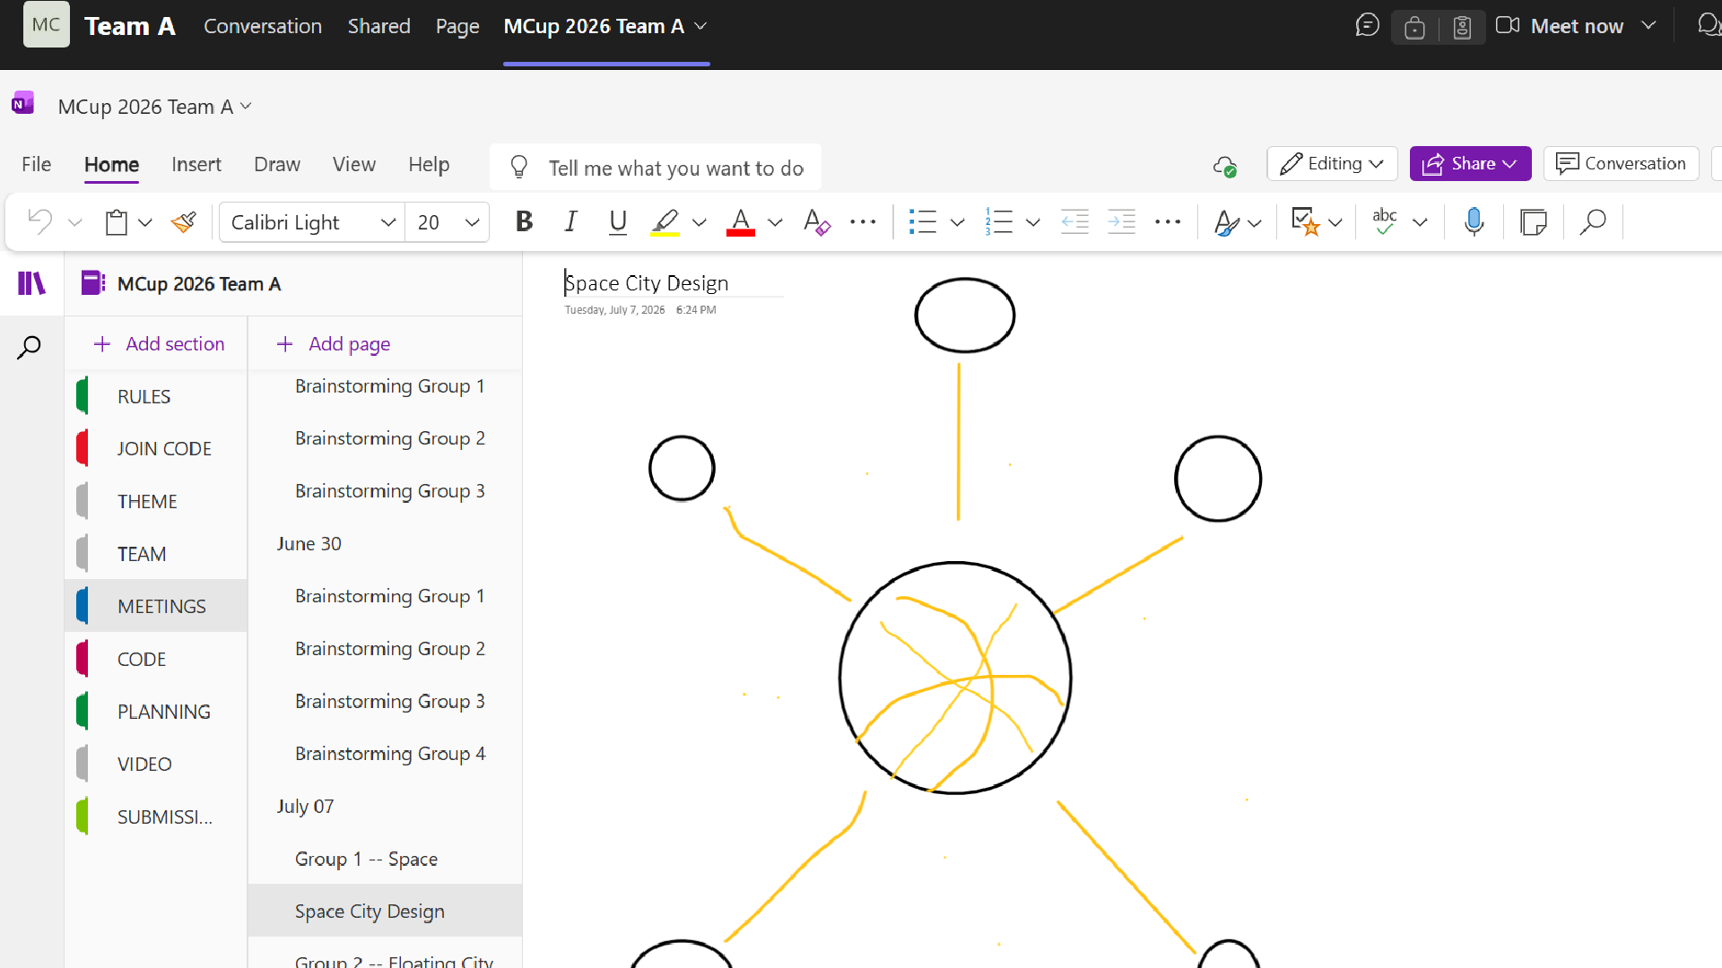
Task: Select the PLANNING section with green tab
Action: tap(156, 712)
